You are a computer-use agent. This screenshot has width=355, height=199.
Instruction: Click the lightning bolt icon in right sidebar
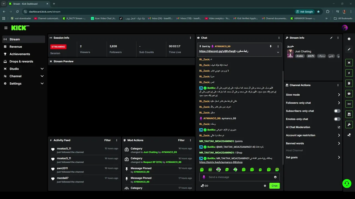point(349,73)
